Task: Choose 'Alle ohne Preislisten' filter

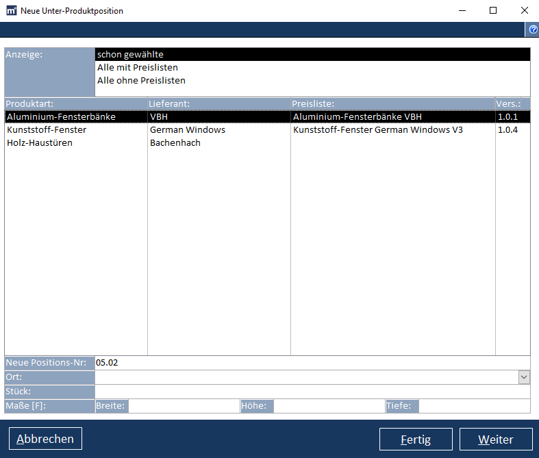Action: point(141,81)
